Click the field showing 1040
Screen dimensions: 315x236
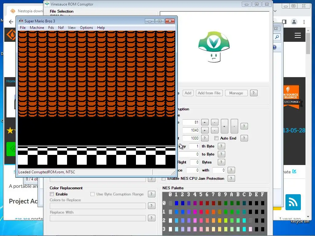point(191,130)
